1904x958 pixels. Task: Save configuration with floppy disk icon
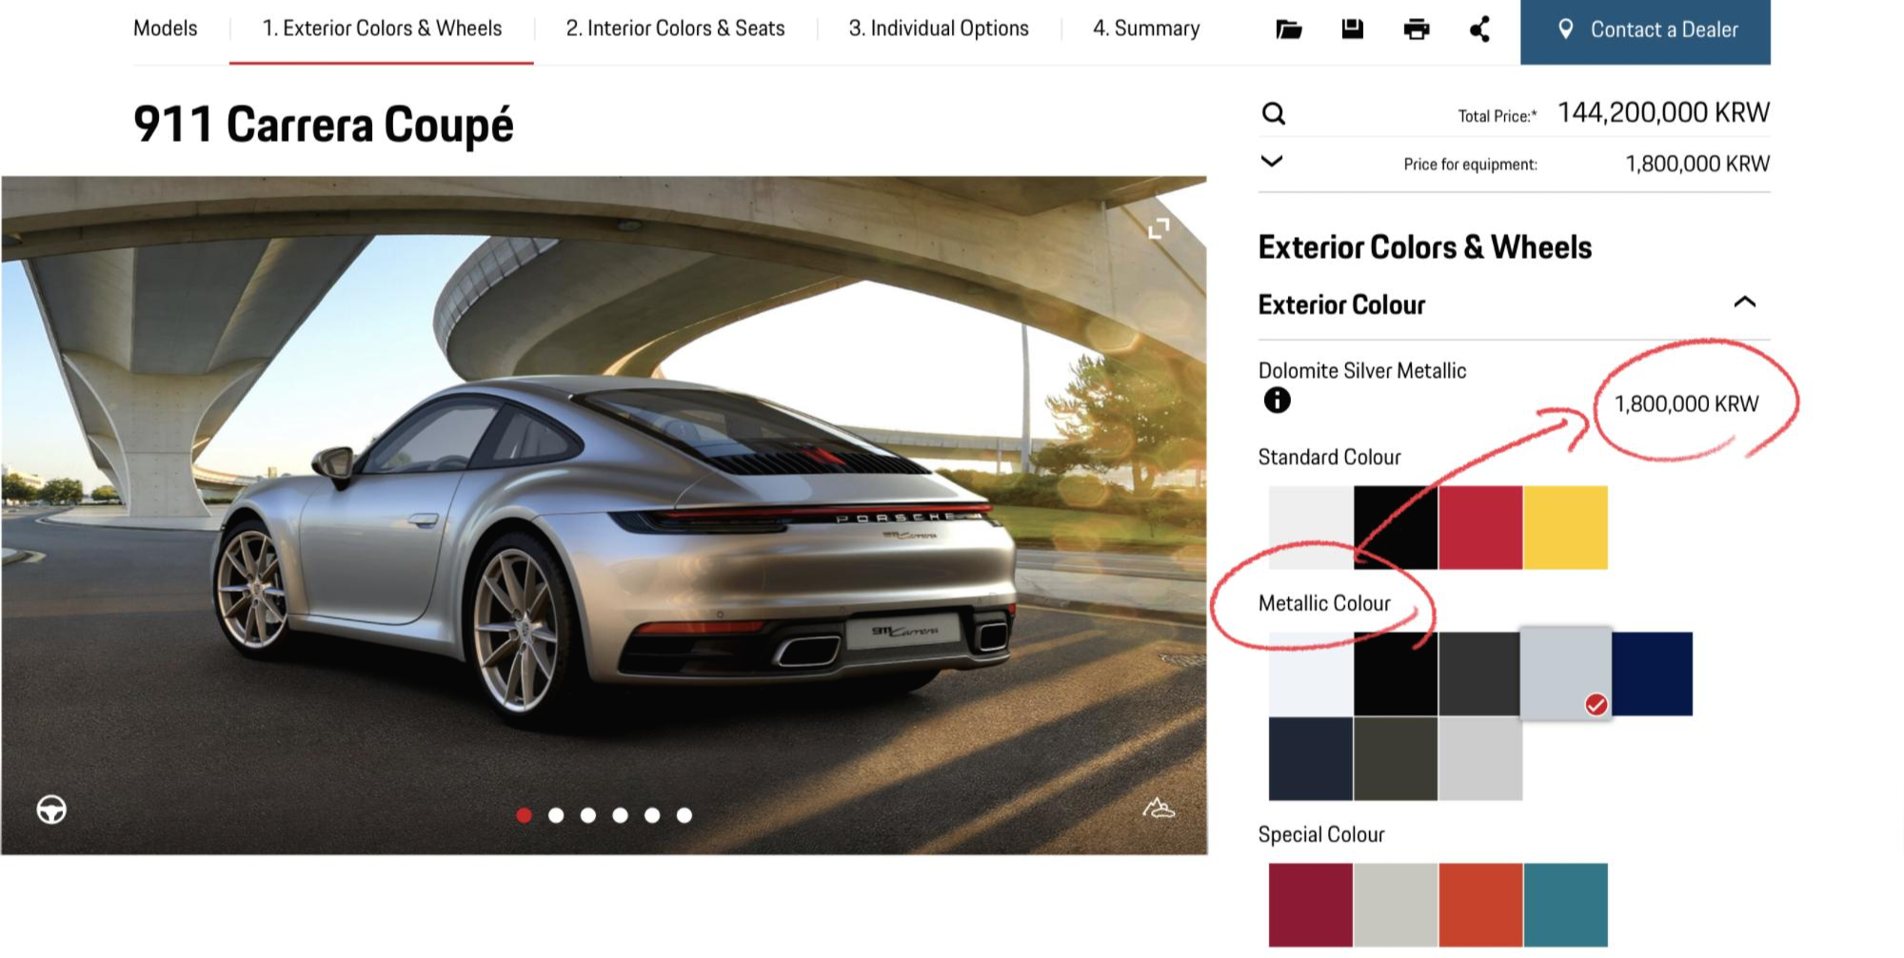coord(1352,29)
